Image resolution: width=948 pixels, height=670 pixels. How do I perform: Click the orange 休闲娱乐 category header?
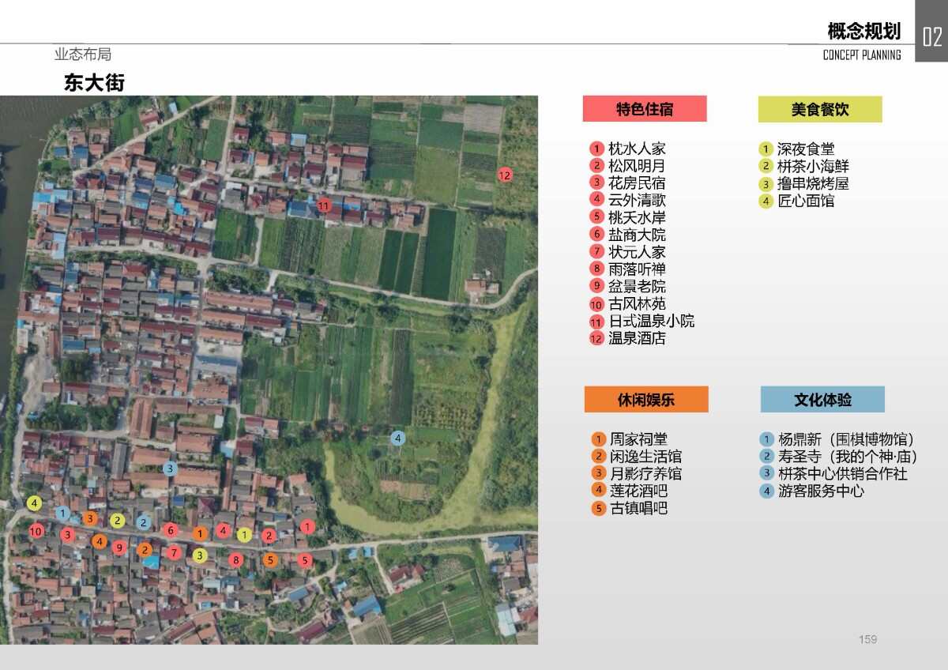coord(646,400)
